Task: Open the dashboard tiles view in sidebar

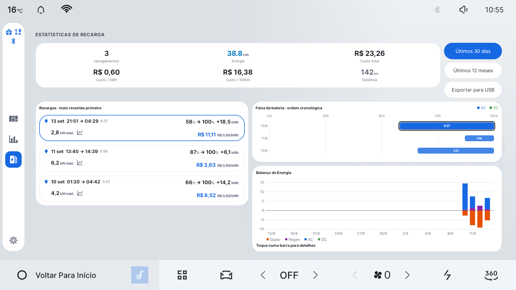Action: click(x=13, y=119)
